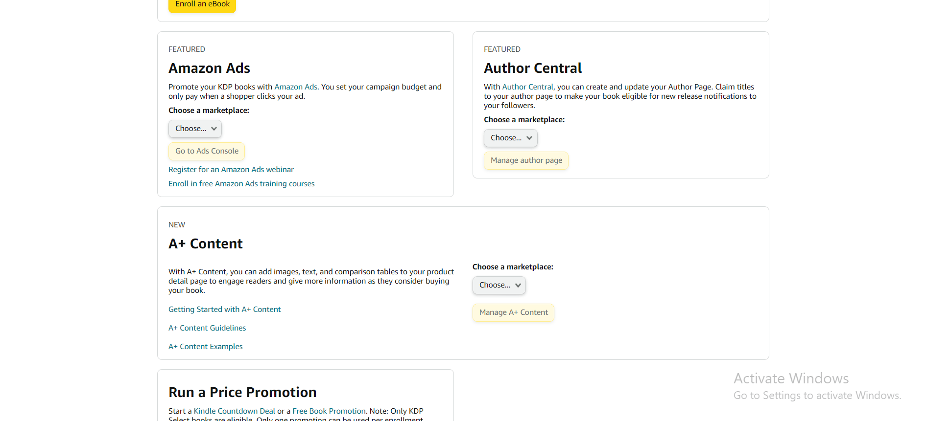The width and height of the screenshot is (927, 421).
Task: Click Go to Ads Console
Action: coord(206,151)
